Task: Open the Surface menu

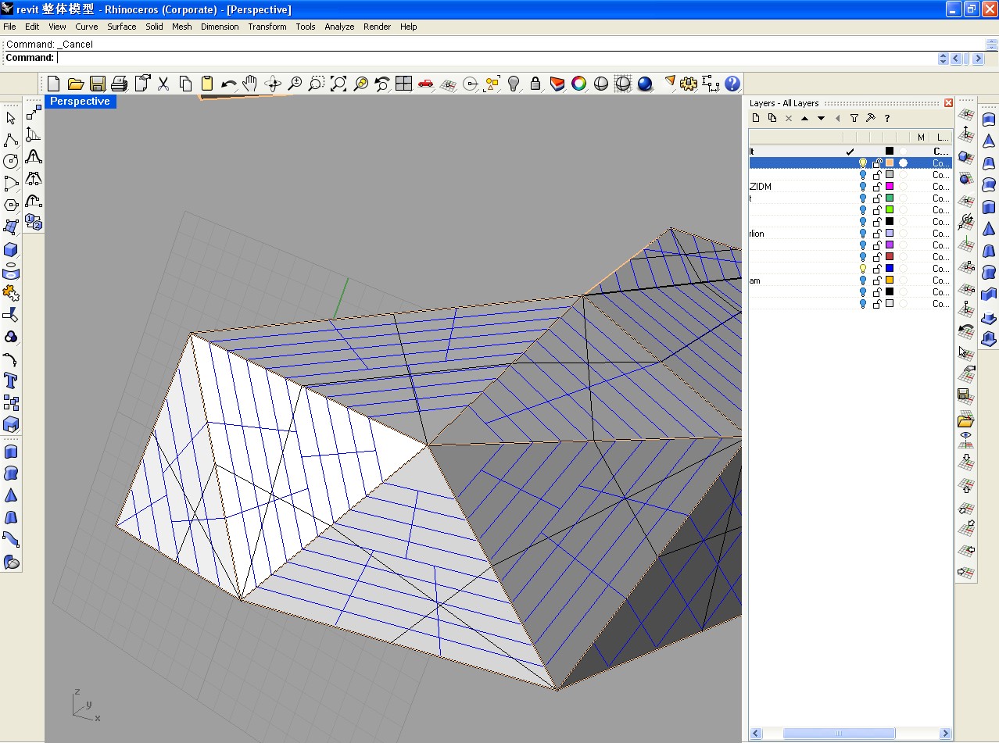Action: point(121,27)
